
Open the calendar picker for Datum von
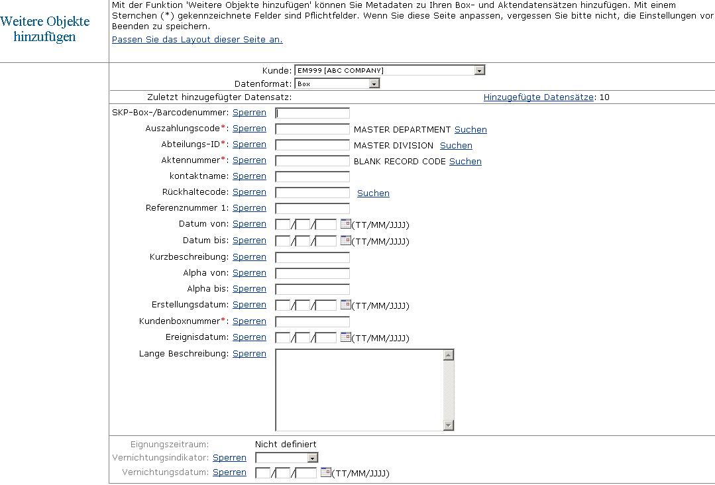pyautogui.click(x=346, y=224)
